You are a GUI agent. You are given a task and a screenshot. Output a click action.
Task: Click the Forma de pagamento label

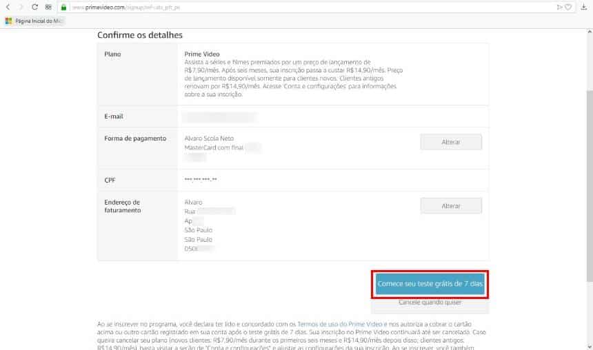[135, 138]
